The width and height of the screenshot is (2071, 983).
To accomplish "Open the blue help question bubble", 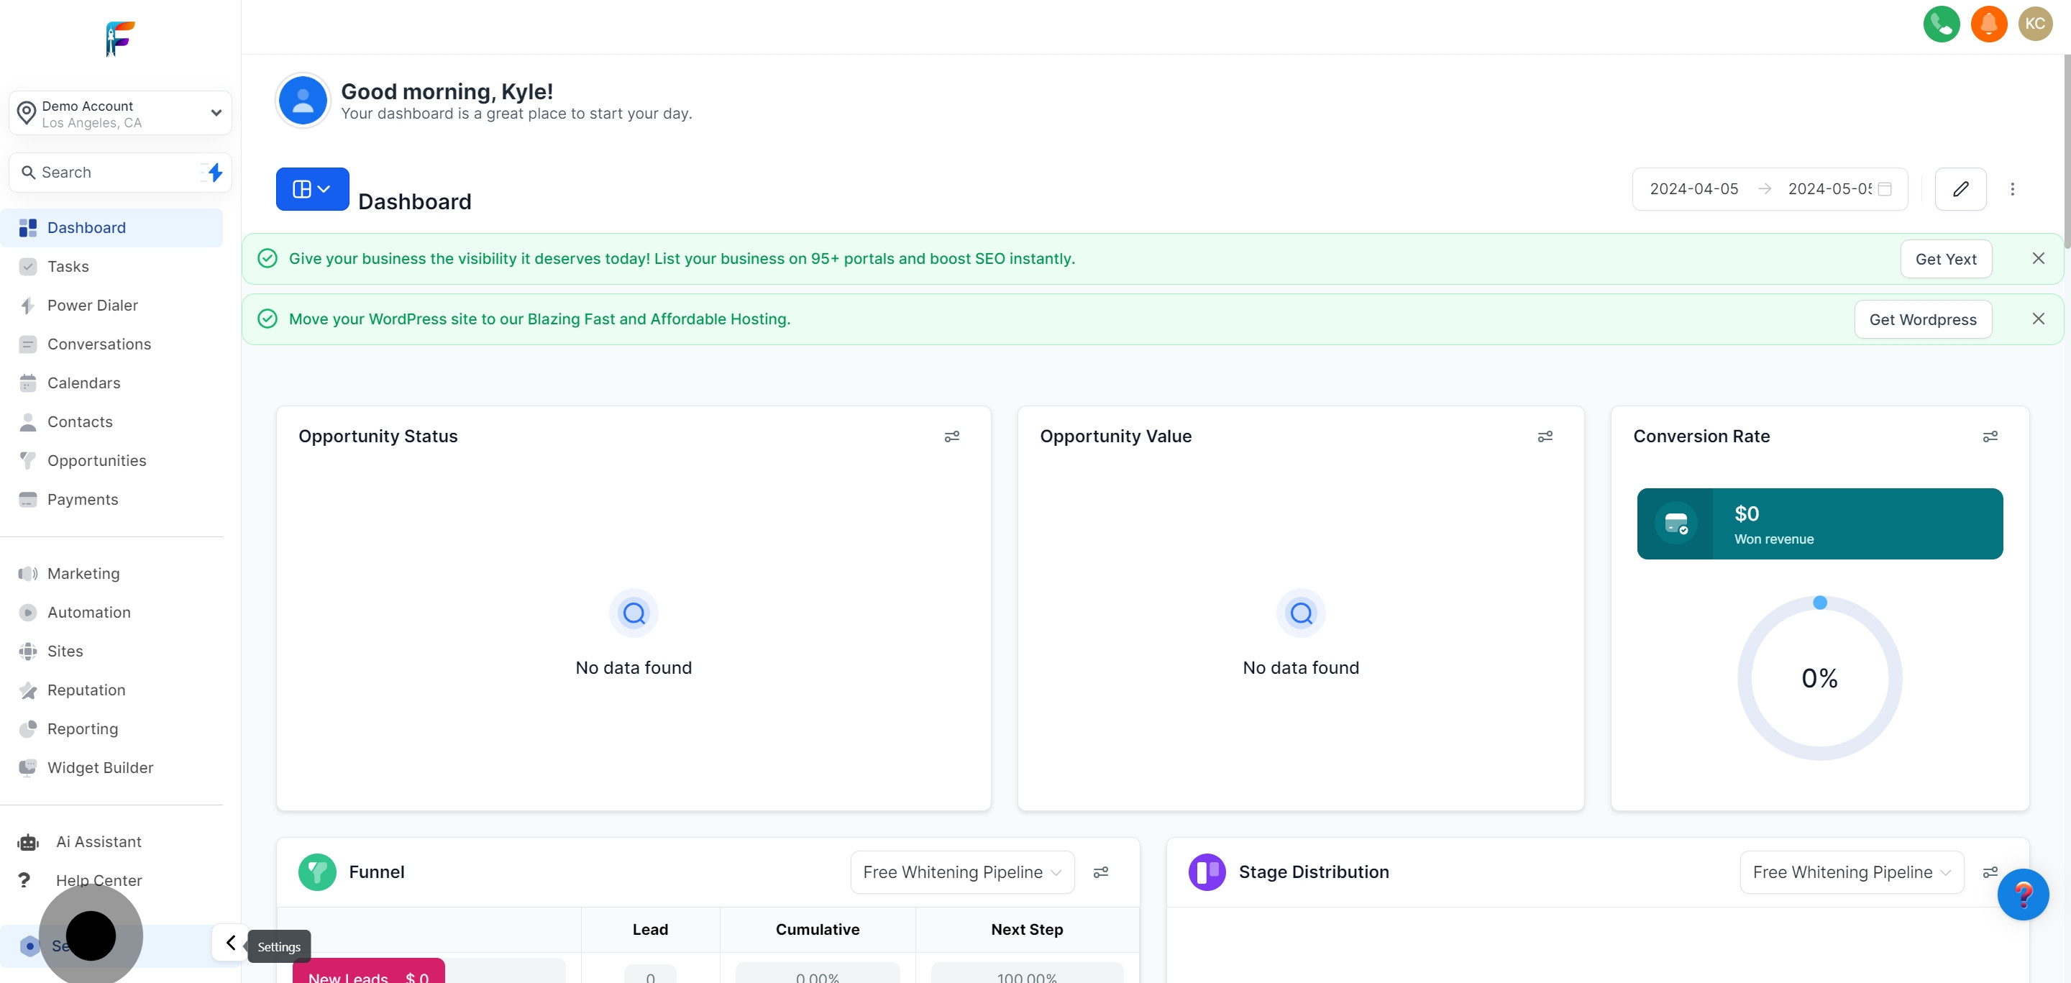I will [2022, 895].
